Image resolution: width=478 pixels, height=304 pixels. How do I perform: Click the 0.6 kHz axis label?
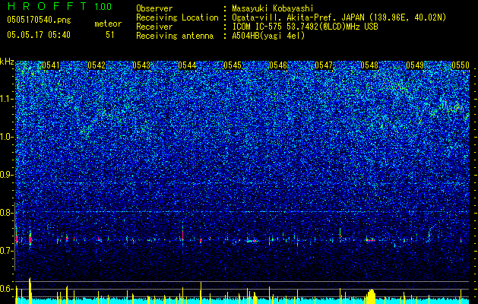coord(7,289)
